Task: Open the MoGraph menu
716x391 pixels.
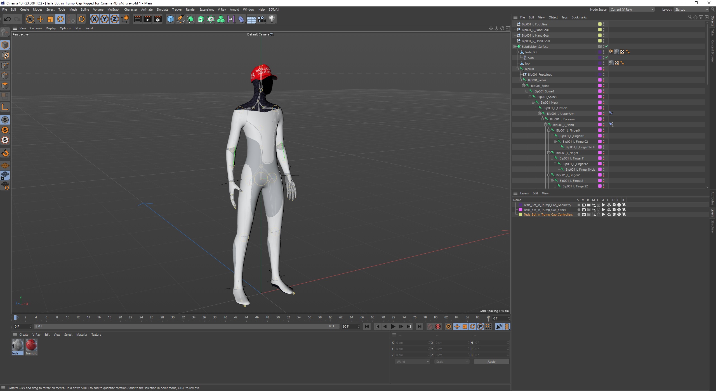Action: click(114, 9)
